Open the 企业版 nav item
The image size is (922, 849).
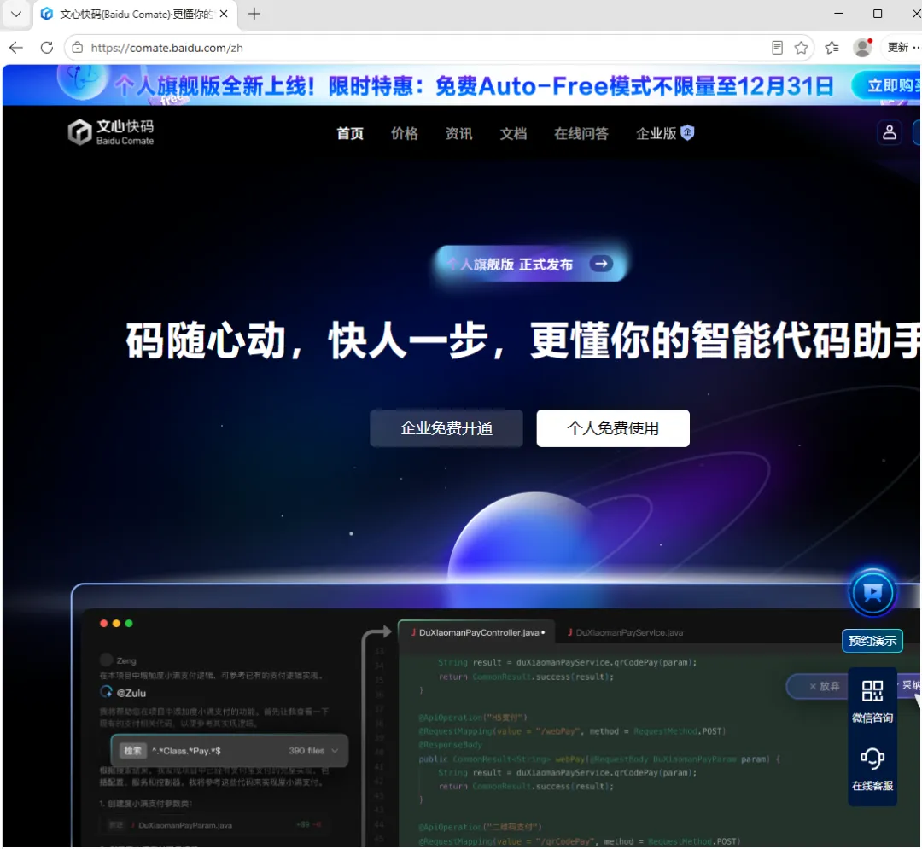(664, 134)
